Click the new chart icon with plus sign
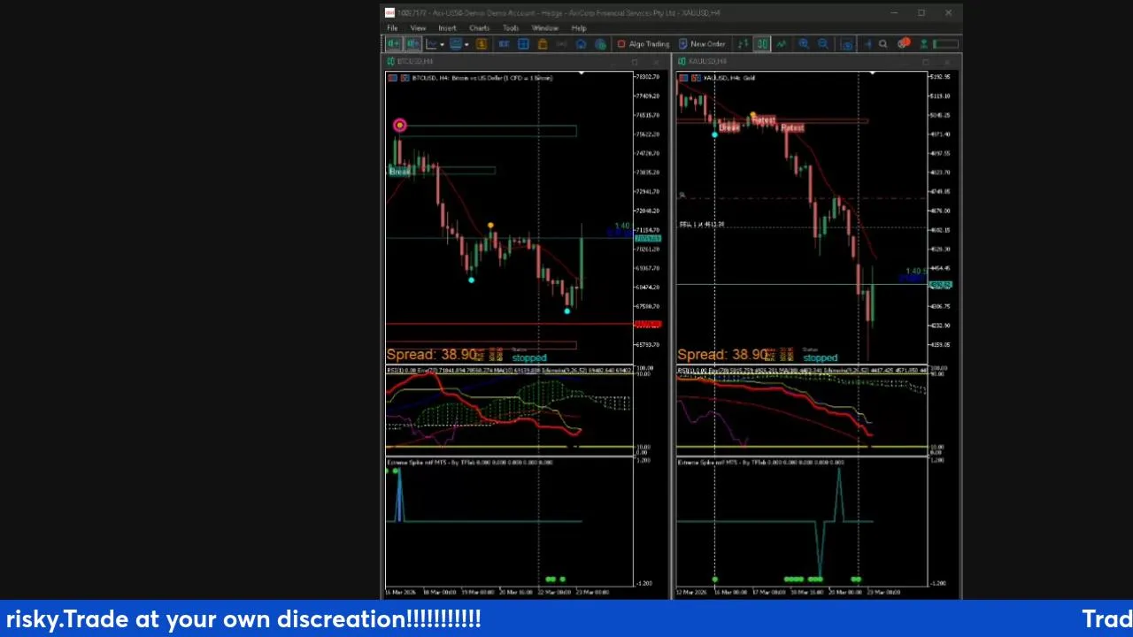 393,43
